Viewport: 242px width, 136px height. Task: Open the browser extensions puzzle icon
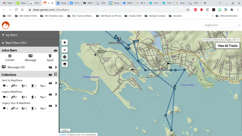(x=232, y=10)
